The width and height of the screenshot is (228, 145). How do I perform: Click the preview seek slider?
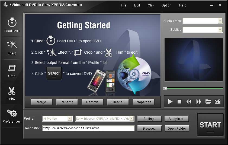point(193,88)
